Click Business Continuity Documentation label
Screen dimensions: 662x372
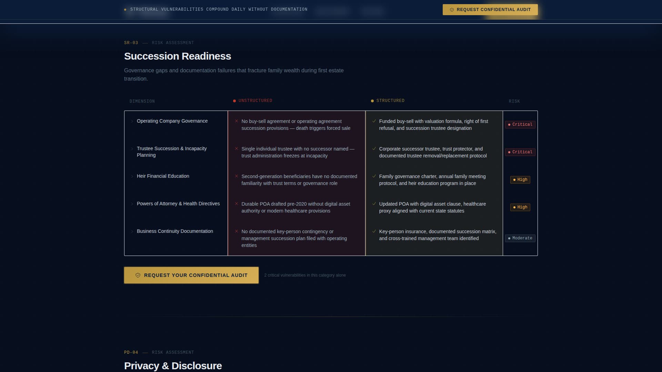175,231
